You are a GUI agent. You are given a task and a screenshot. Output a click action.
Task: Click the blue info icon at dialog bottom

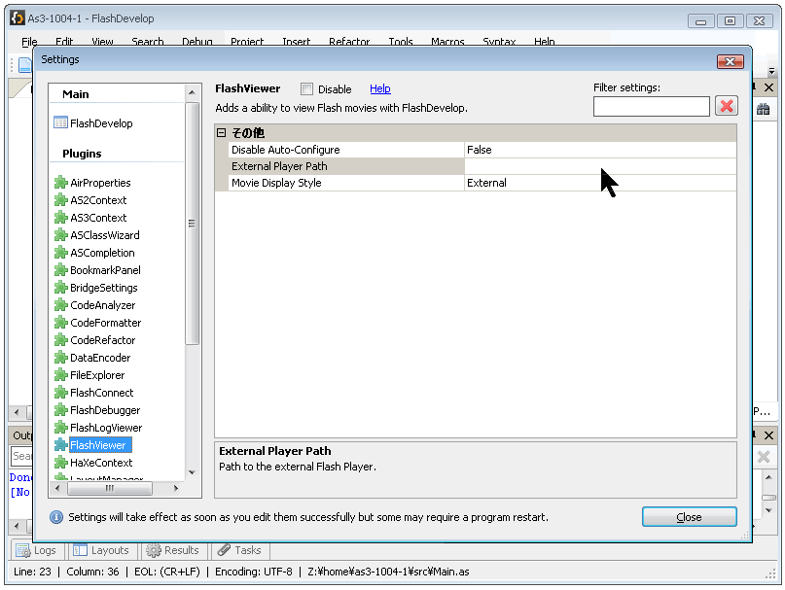[56, 517]
